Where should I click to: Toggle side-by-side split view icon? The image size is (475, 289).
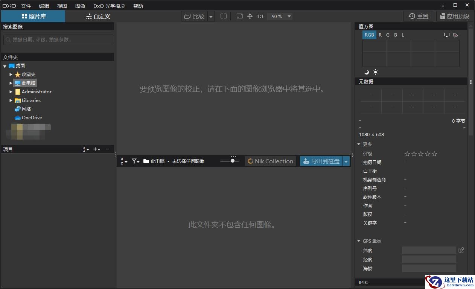pos(224,16)
